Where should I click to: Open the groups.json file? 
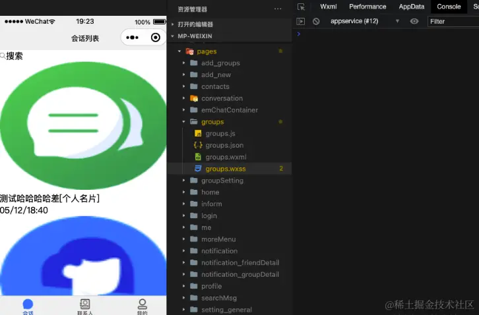[230, 145]
